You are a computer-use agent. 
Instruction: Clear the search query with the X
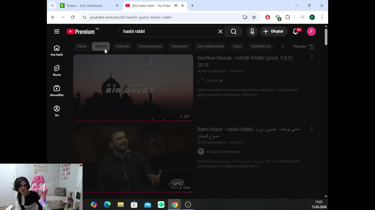[220, 32]
